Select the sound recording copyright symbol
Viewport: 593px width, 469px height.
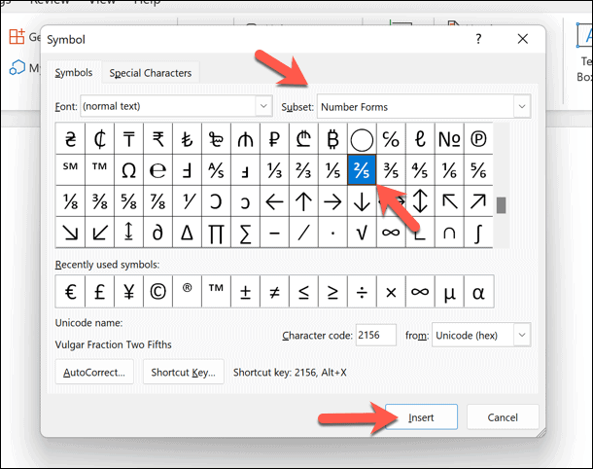[478, 138]
